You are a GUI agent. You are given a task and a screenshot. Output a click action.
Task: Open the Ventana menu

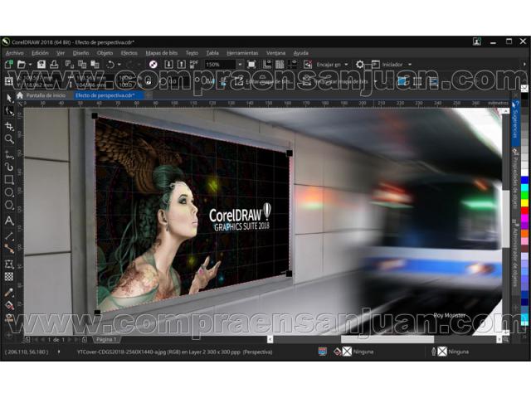click(x=275, y=53)
